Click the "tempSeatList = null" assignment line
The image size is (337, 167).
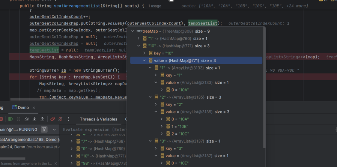(x=54, y=50)
